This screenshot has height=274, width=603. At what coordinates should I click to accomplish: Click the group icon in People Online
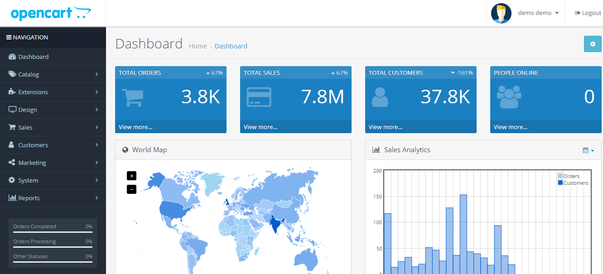click(x=509, y=97)
